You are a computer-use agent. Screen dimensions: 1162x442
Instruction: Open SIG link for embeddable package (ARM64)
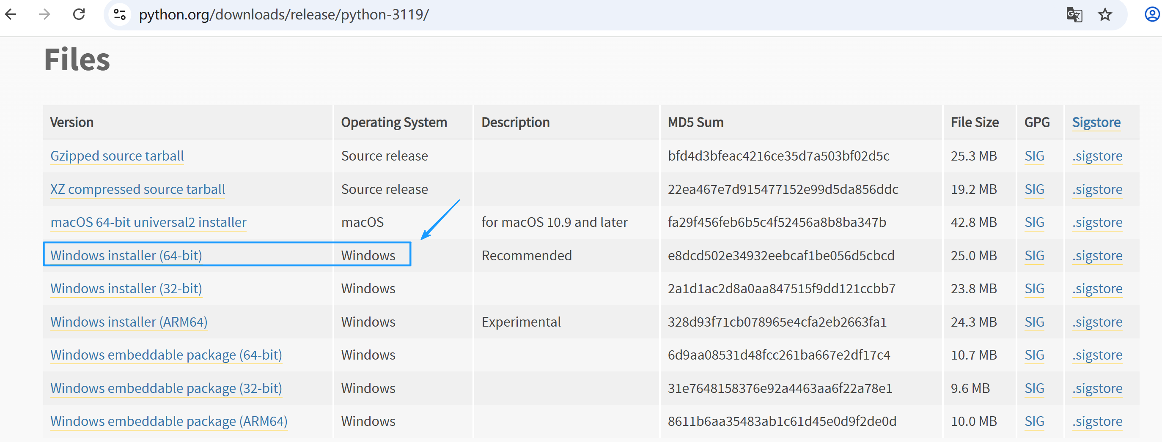tap(1034, 421)
